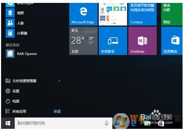Screen dimensions: 184x131
Task: Open 设置 Settings
Action: [x=12, y=91]
